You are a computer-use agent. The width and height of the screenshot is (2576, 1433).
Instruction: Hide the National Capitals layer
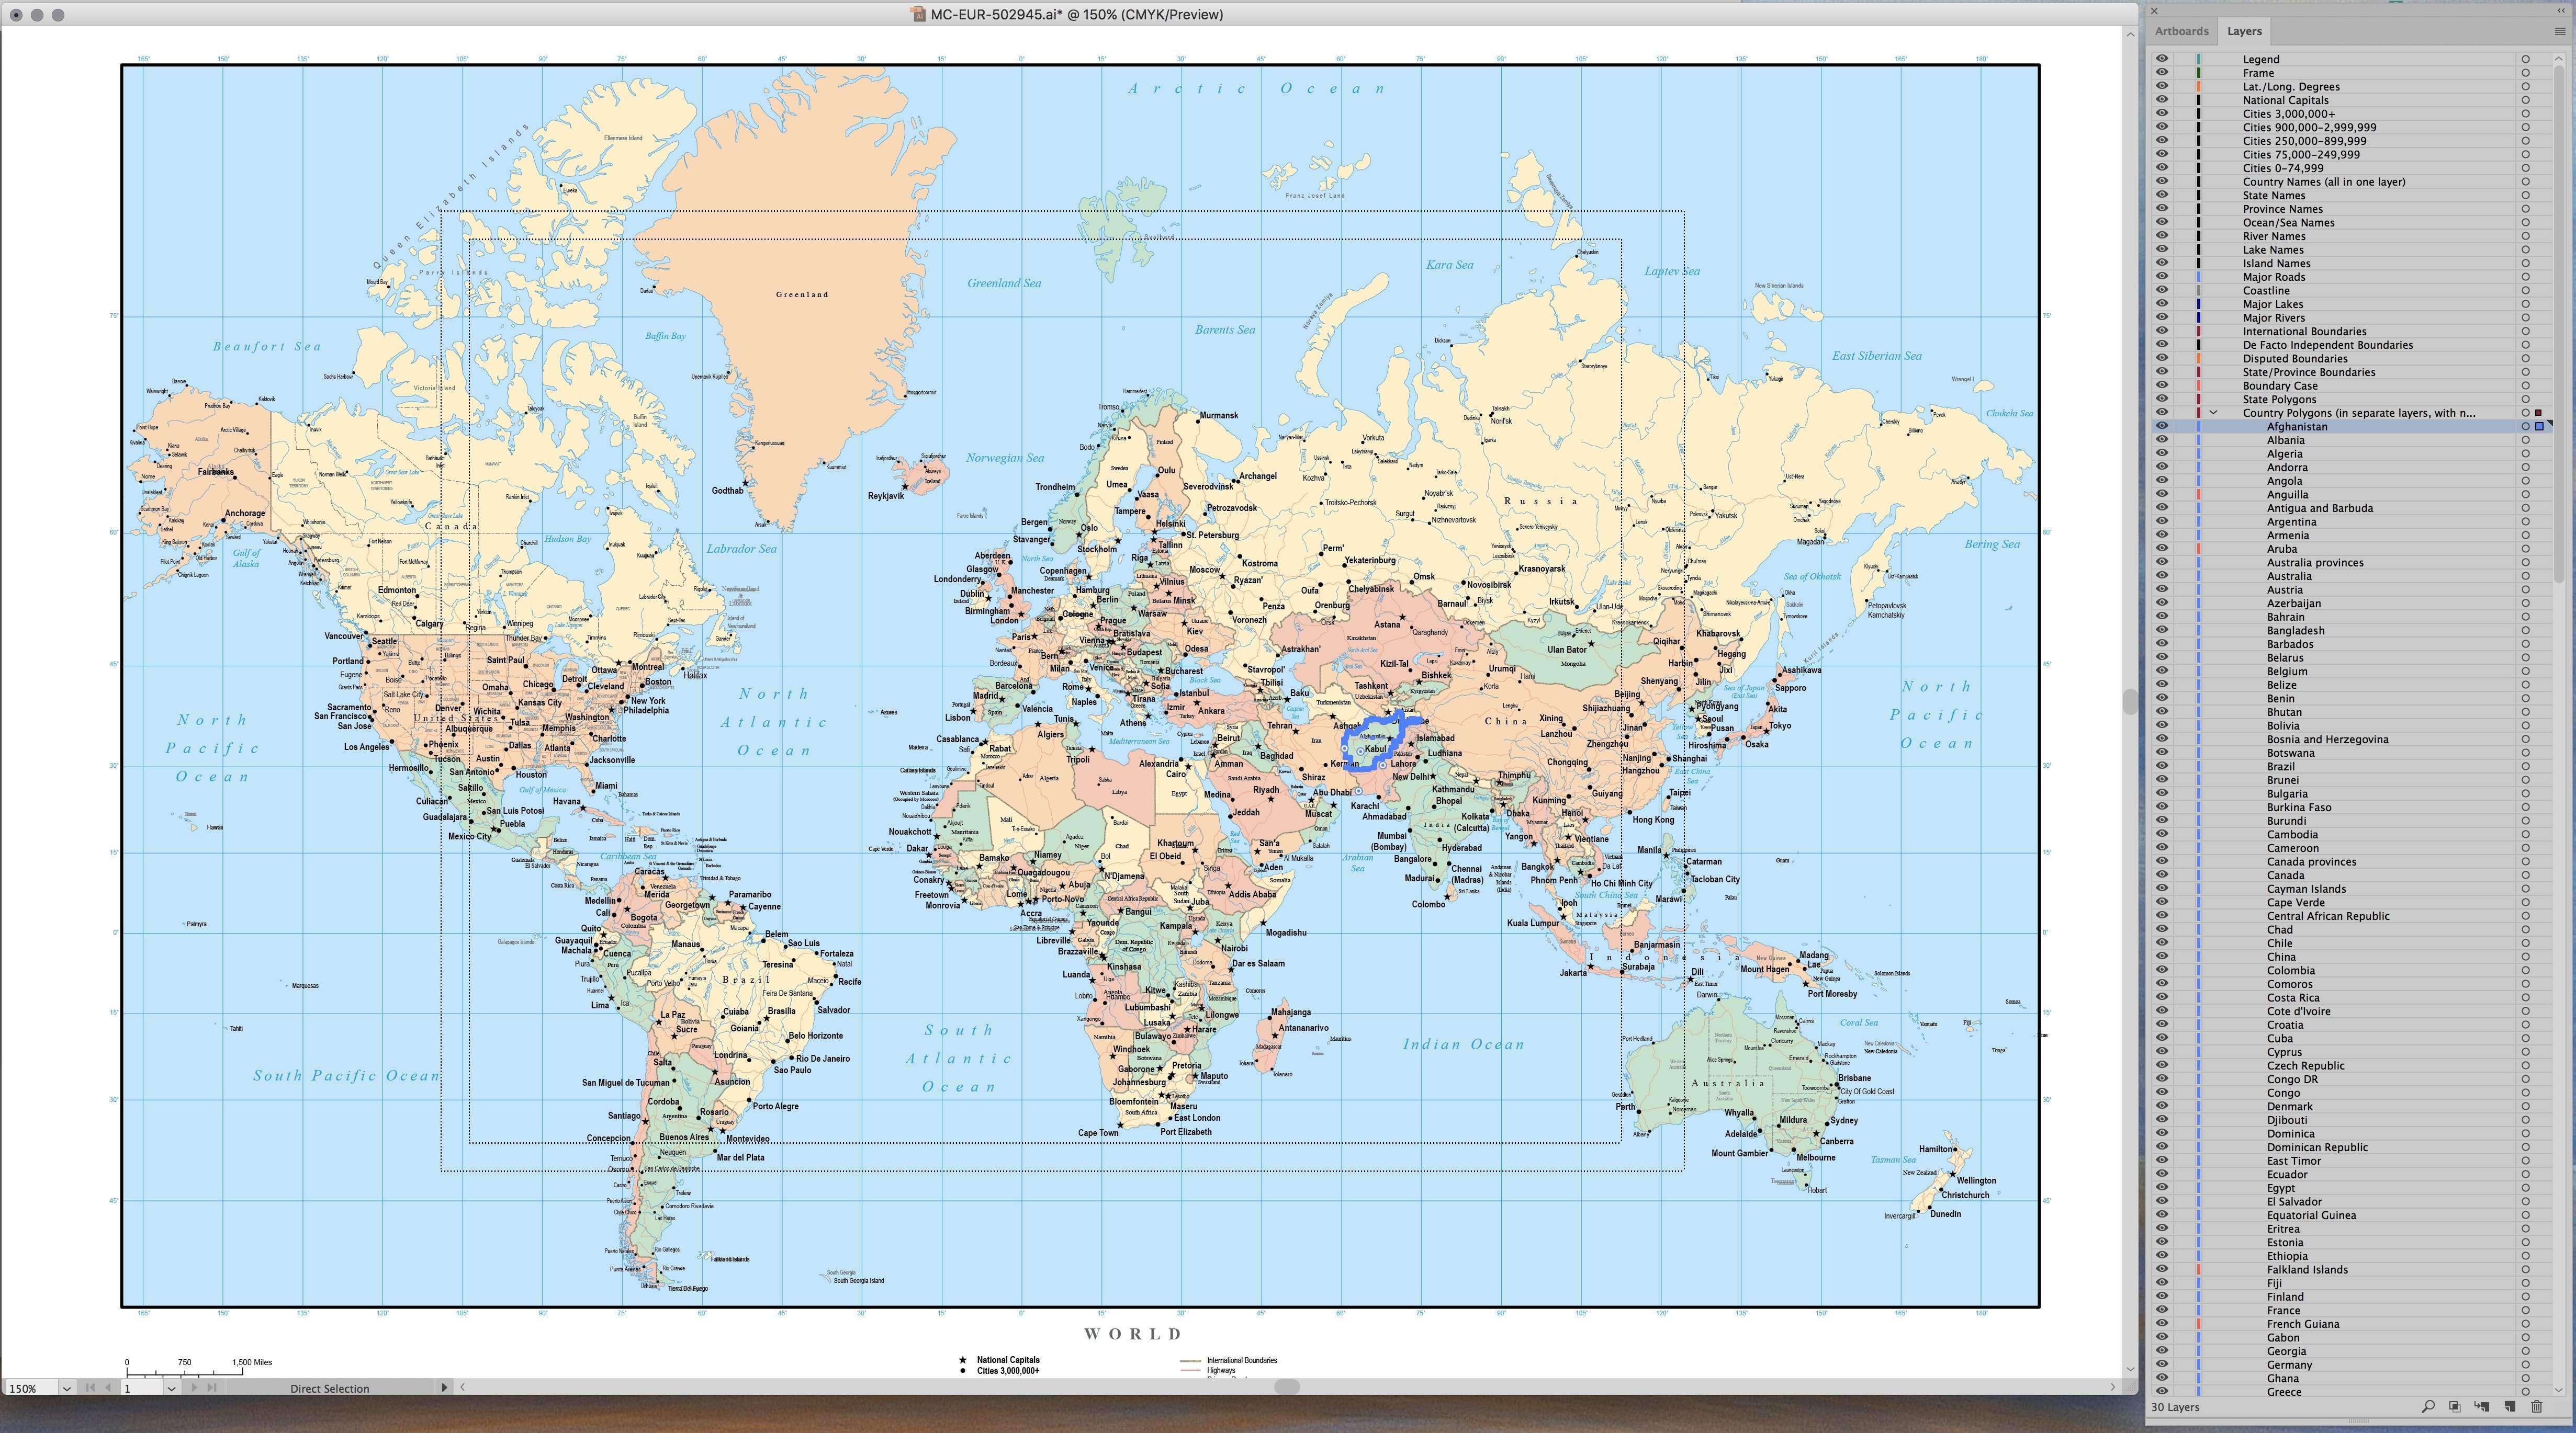[2162, 100]
